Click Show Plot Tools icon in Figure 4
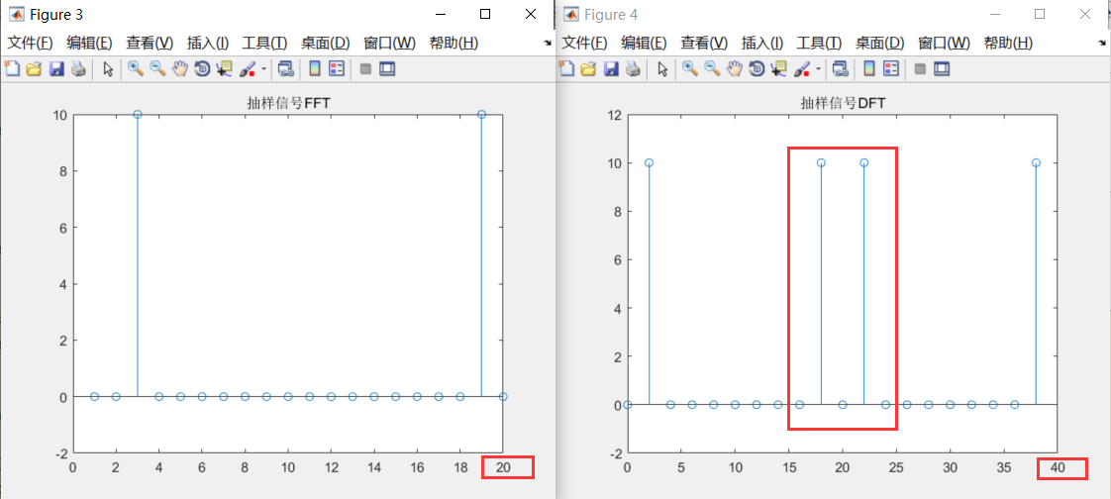 942,68
